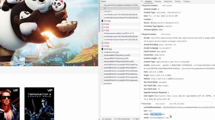Select the email form data entry
The image size is (215, 120).
[156, 118]
